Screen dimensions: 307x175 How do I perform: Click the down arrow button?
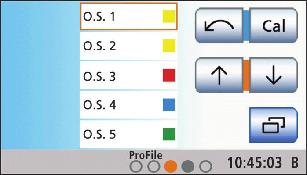tap(274, 75)
